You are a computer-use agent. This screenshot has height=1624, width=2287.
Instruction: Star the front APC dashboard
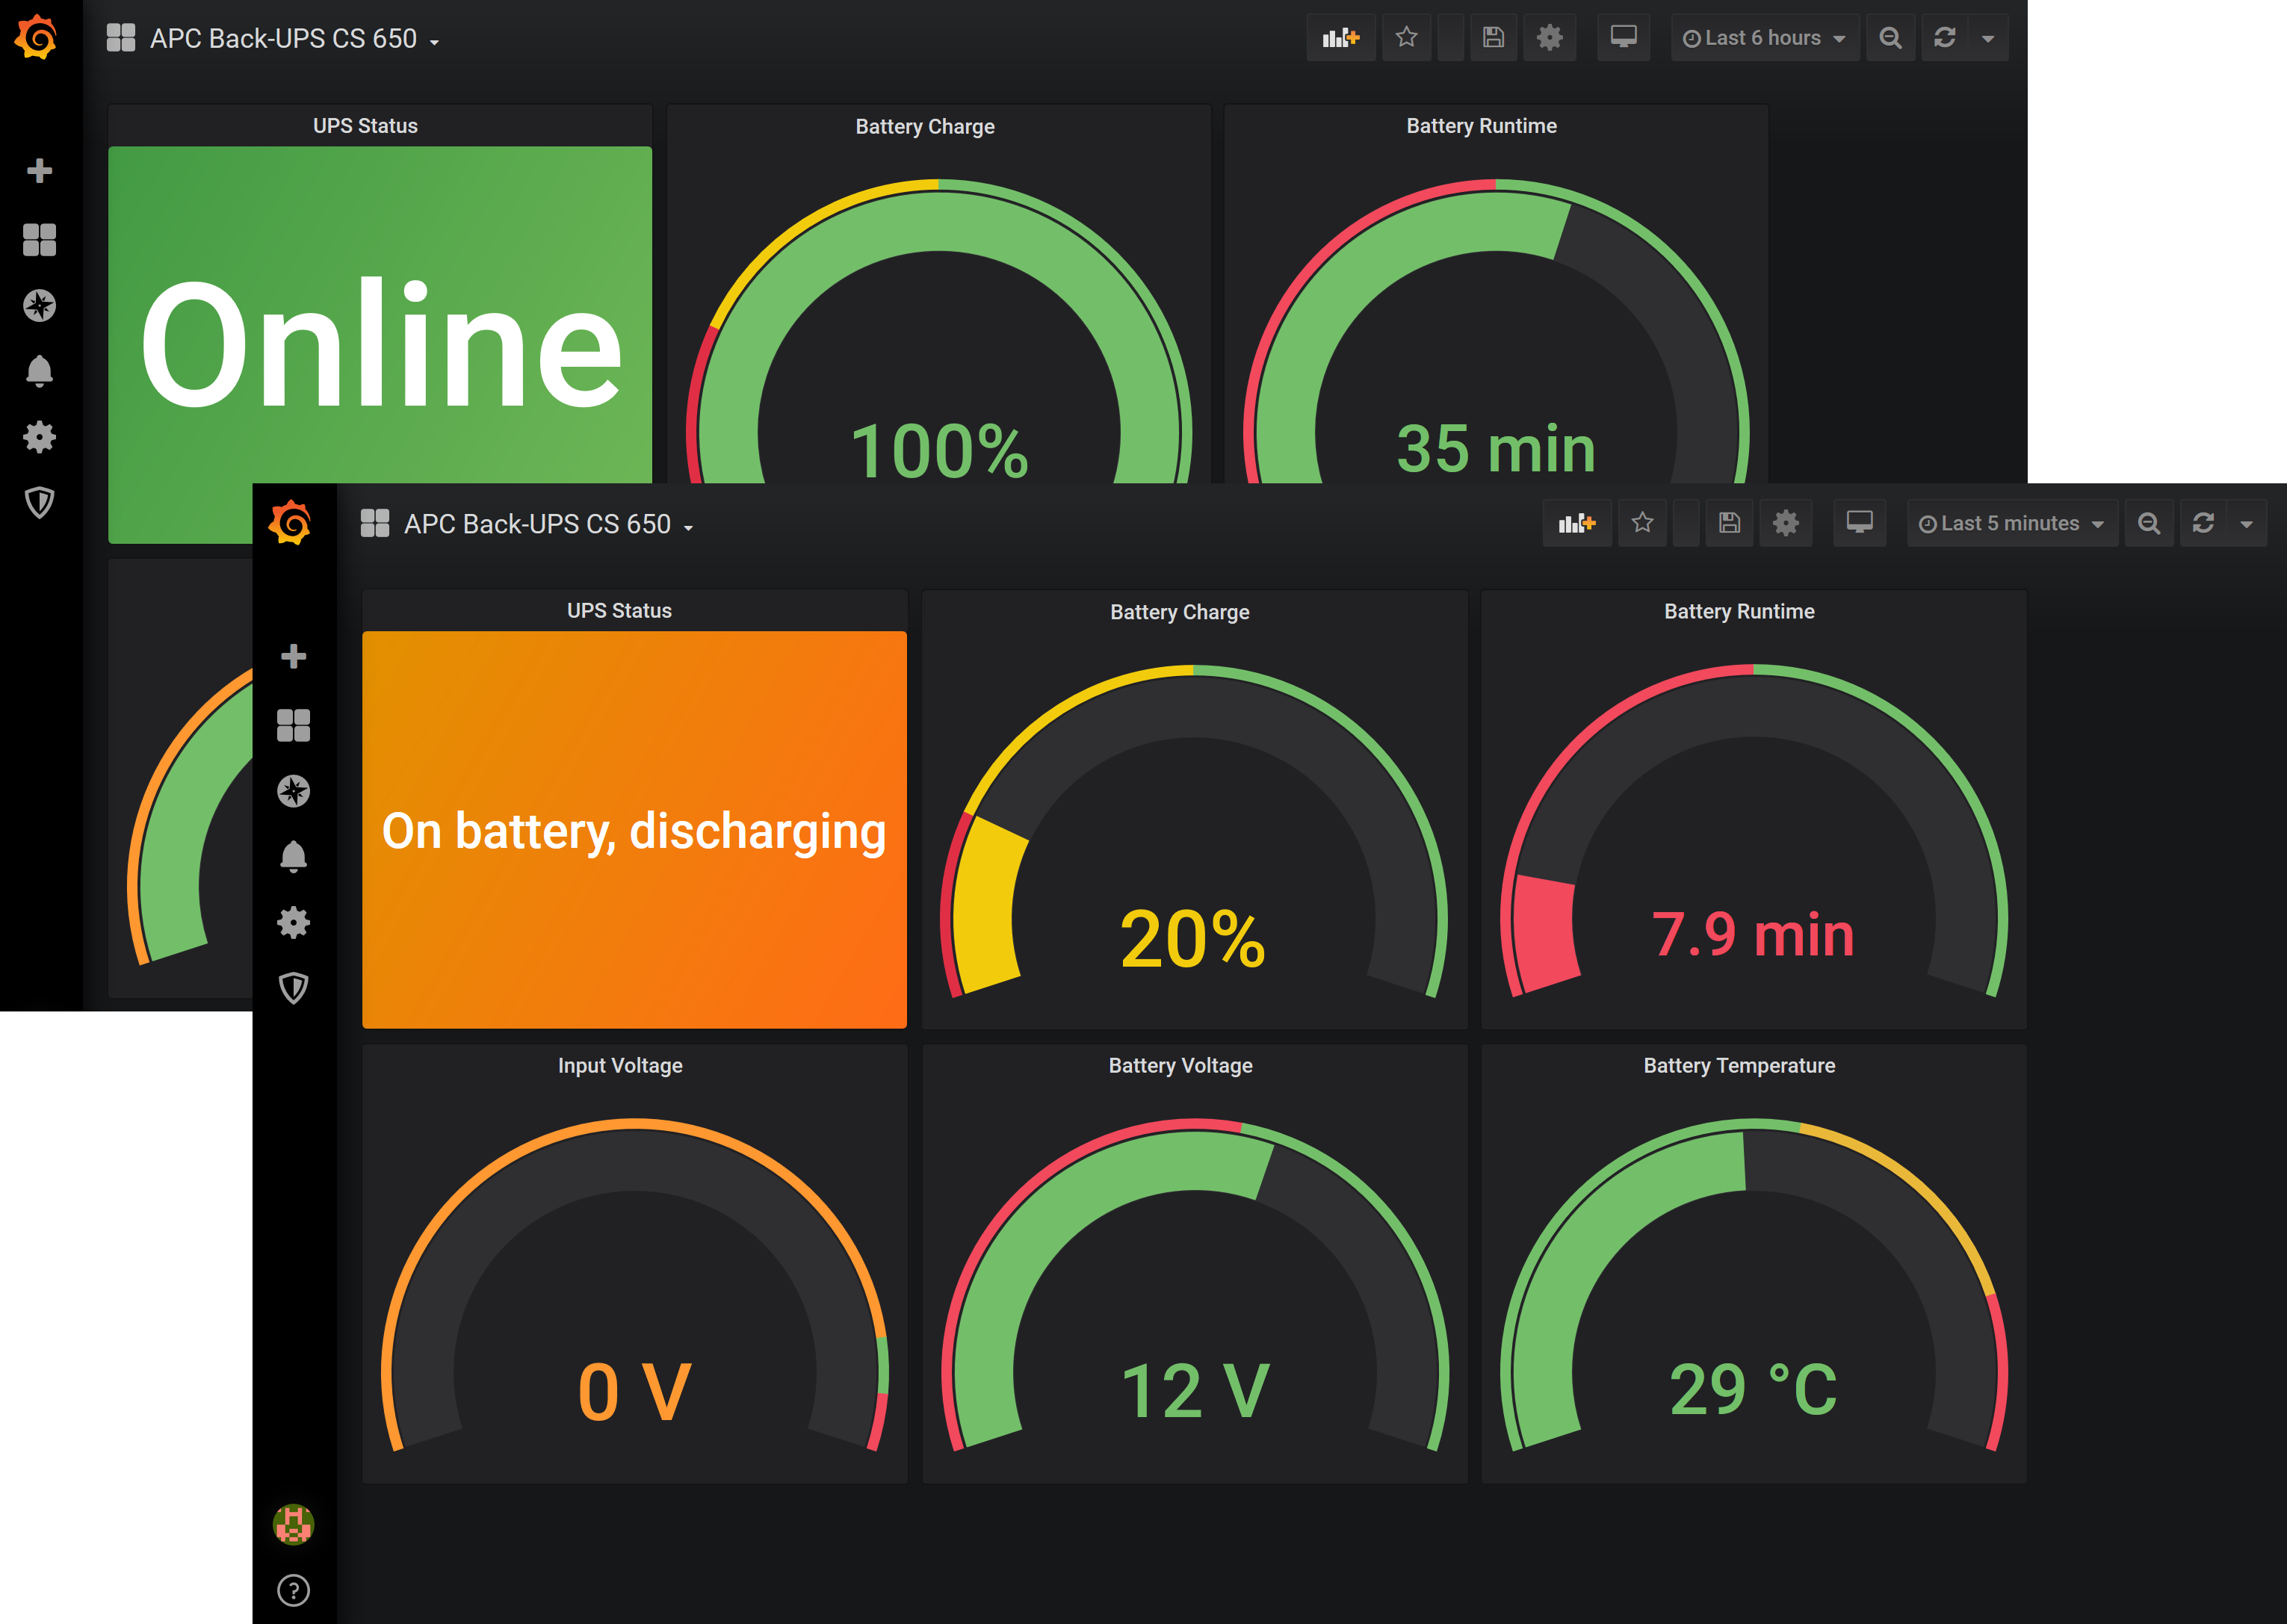pyautogui.click(x=1642, y=523)
